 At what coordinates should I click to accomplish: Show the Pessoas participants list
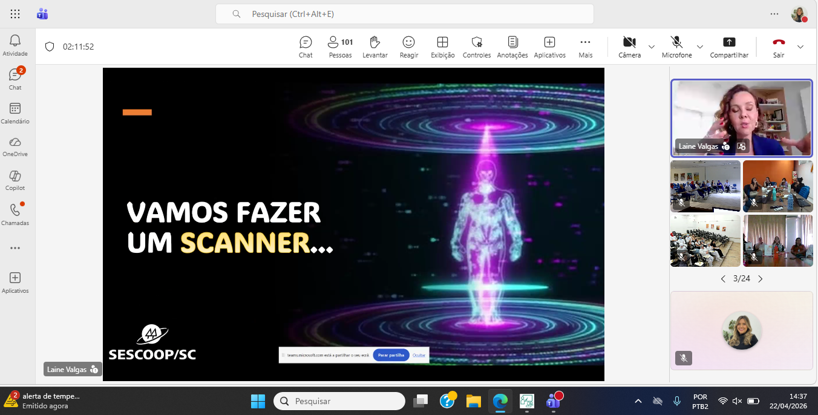340,47
